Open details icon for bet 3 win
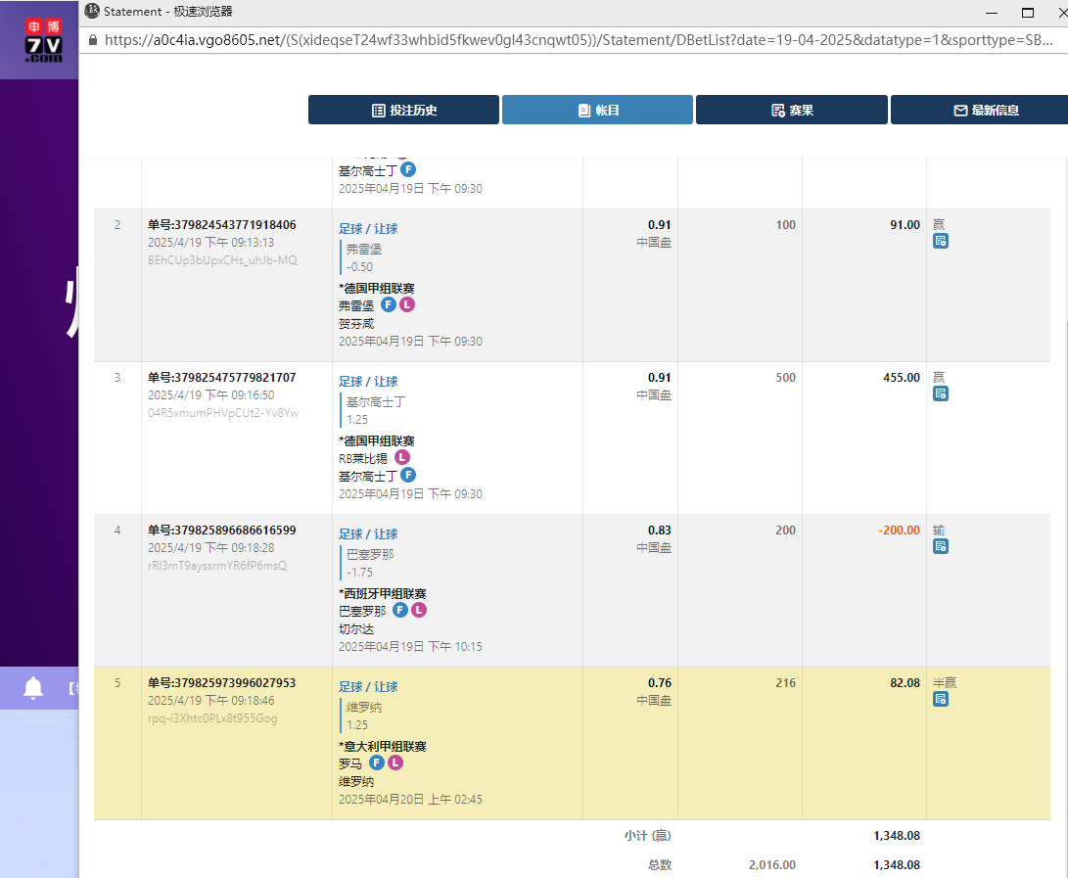 pyautogui.click(x=940, y=393)
